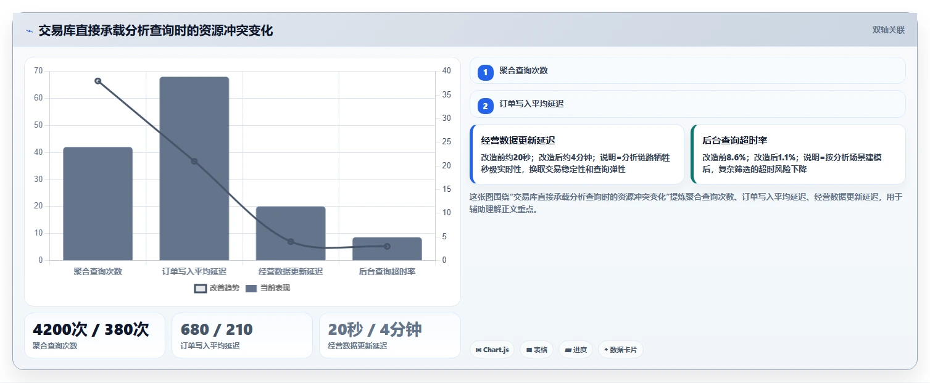
Task: Click the 20秒 / 4分钟 stat card
Action: pos(389,336)
